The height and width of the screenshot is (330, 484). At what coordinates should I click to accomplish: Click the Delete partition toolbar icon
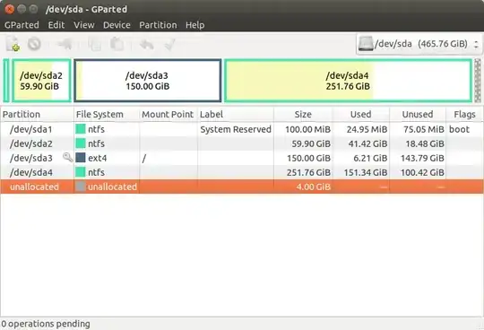(x=34, y=44)
